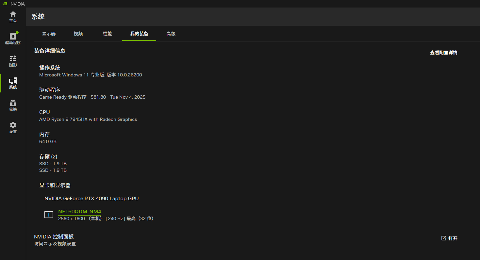
Task: Click the NVIDIA GeForce RTX 4090 Laptop GPU text
Action: (x=91, y=199)
